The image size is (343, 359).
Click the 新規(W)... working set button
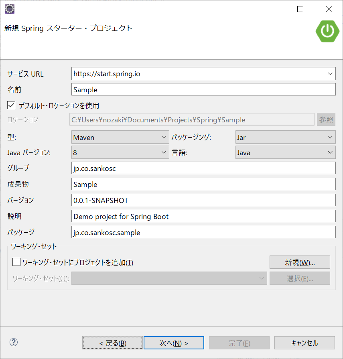click(300, 262)
